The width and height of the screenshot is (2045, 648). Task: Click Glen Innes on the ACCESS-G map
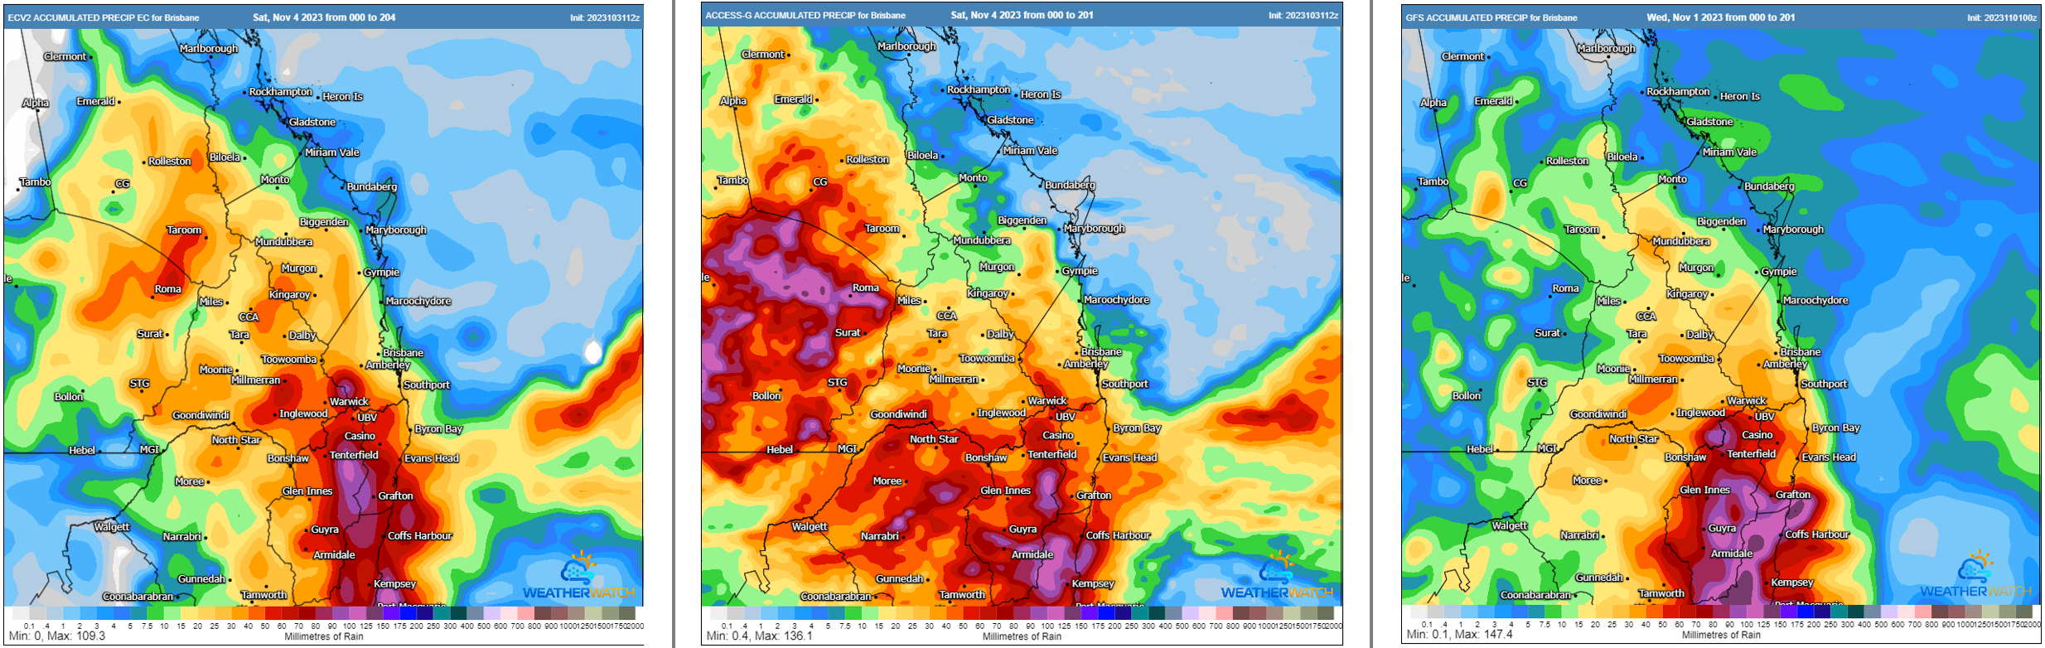(x=1005, y=491)
